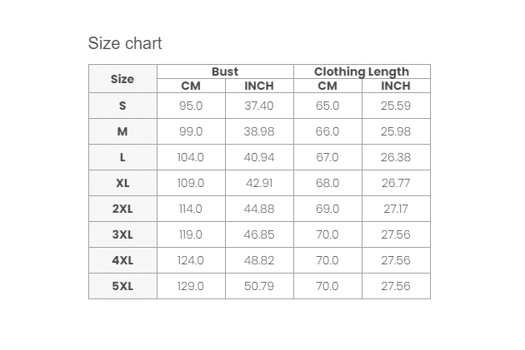Image resolution: width=525 pixels, height=350 pixels.
Task: Select the M size row label
Action: tap(122, 131)
